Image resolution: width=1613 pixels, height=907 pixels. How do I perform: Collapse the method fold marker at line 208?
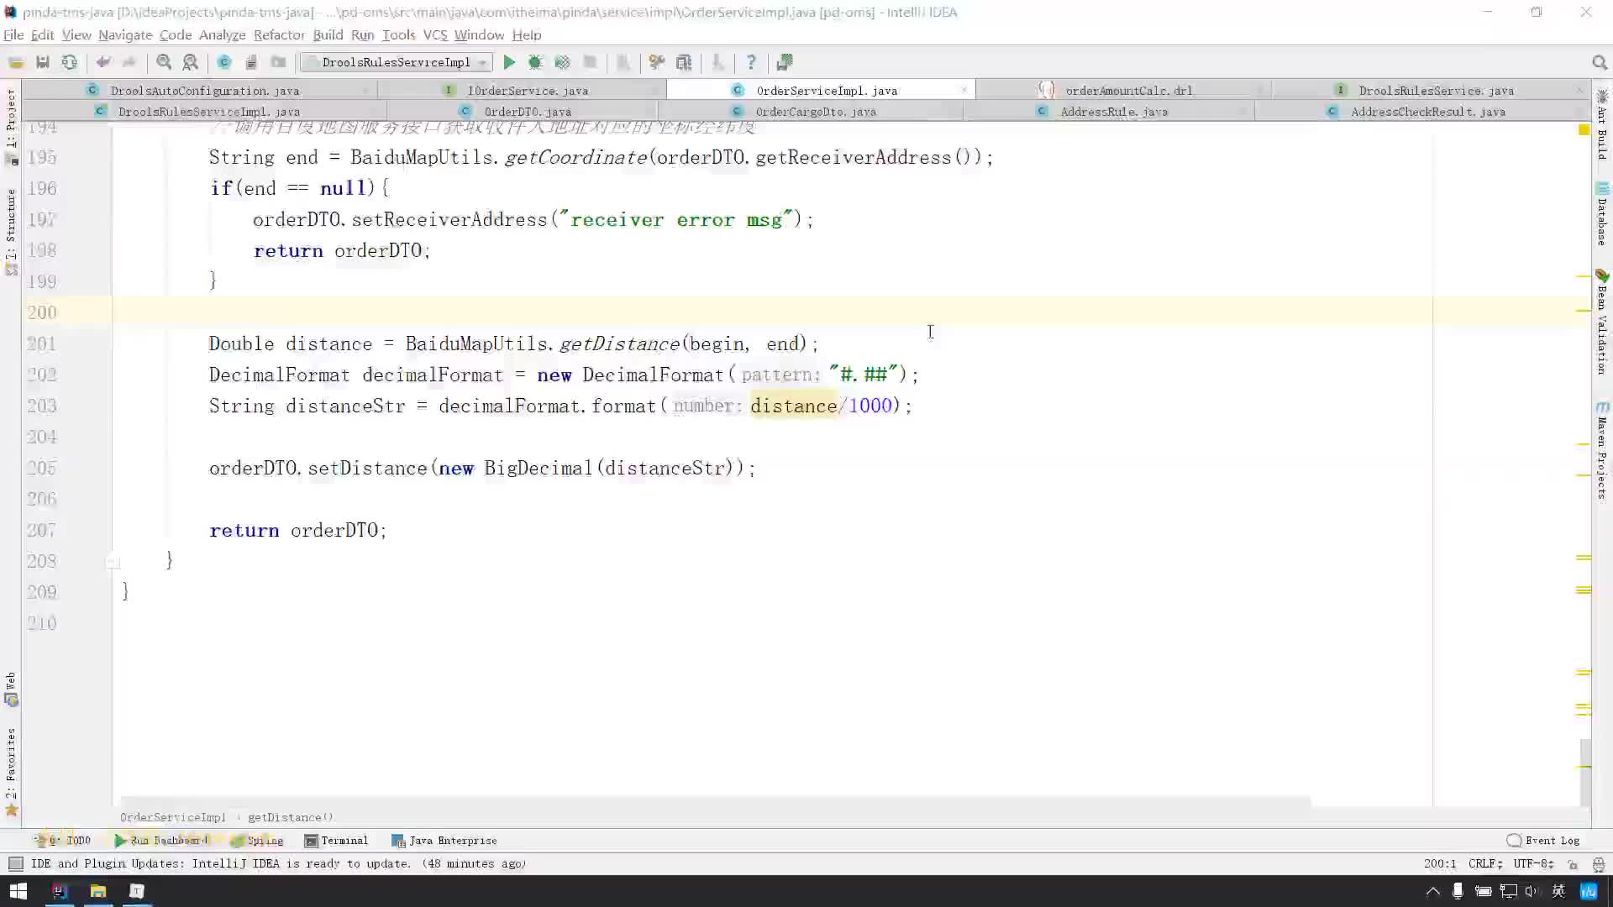coord(113,562)
